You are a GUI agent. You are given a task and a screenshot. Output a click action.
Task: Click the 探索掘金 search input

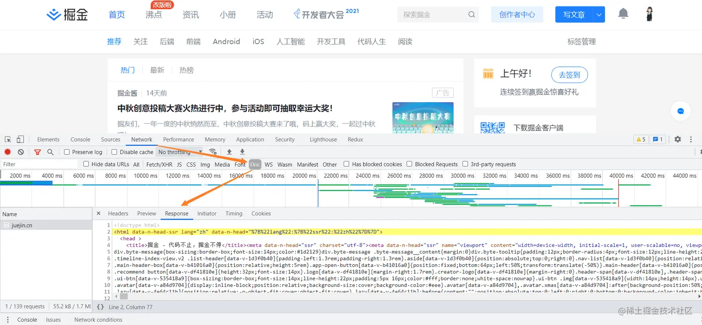tap(432, 15)
